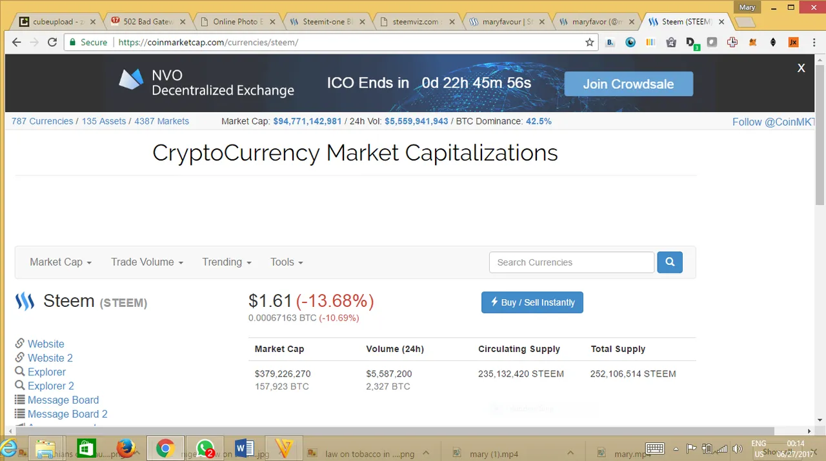The image size is (826, 461).
Task: Click the shopping bag extension icon
Action: (671, 42)
